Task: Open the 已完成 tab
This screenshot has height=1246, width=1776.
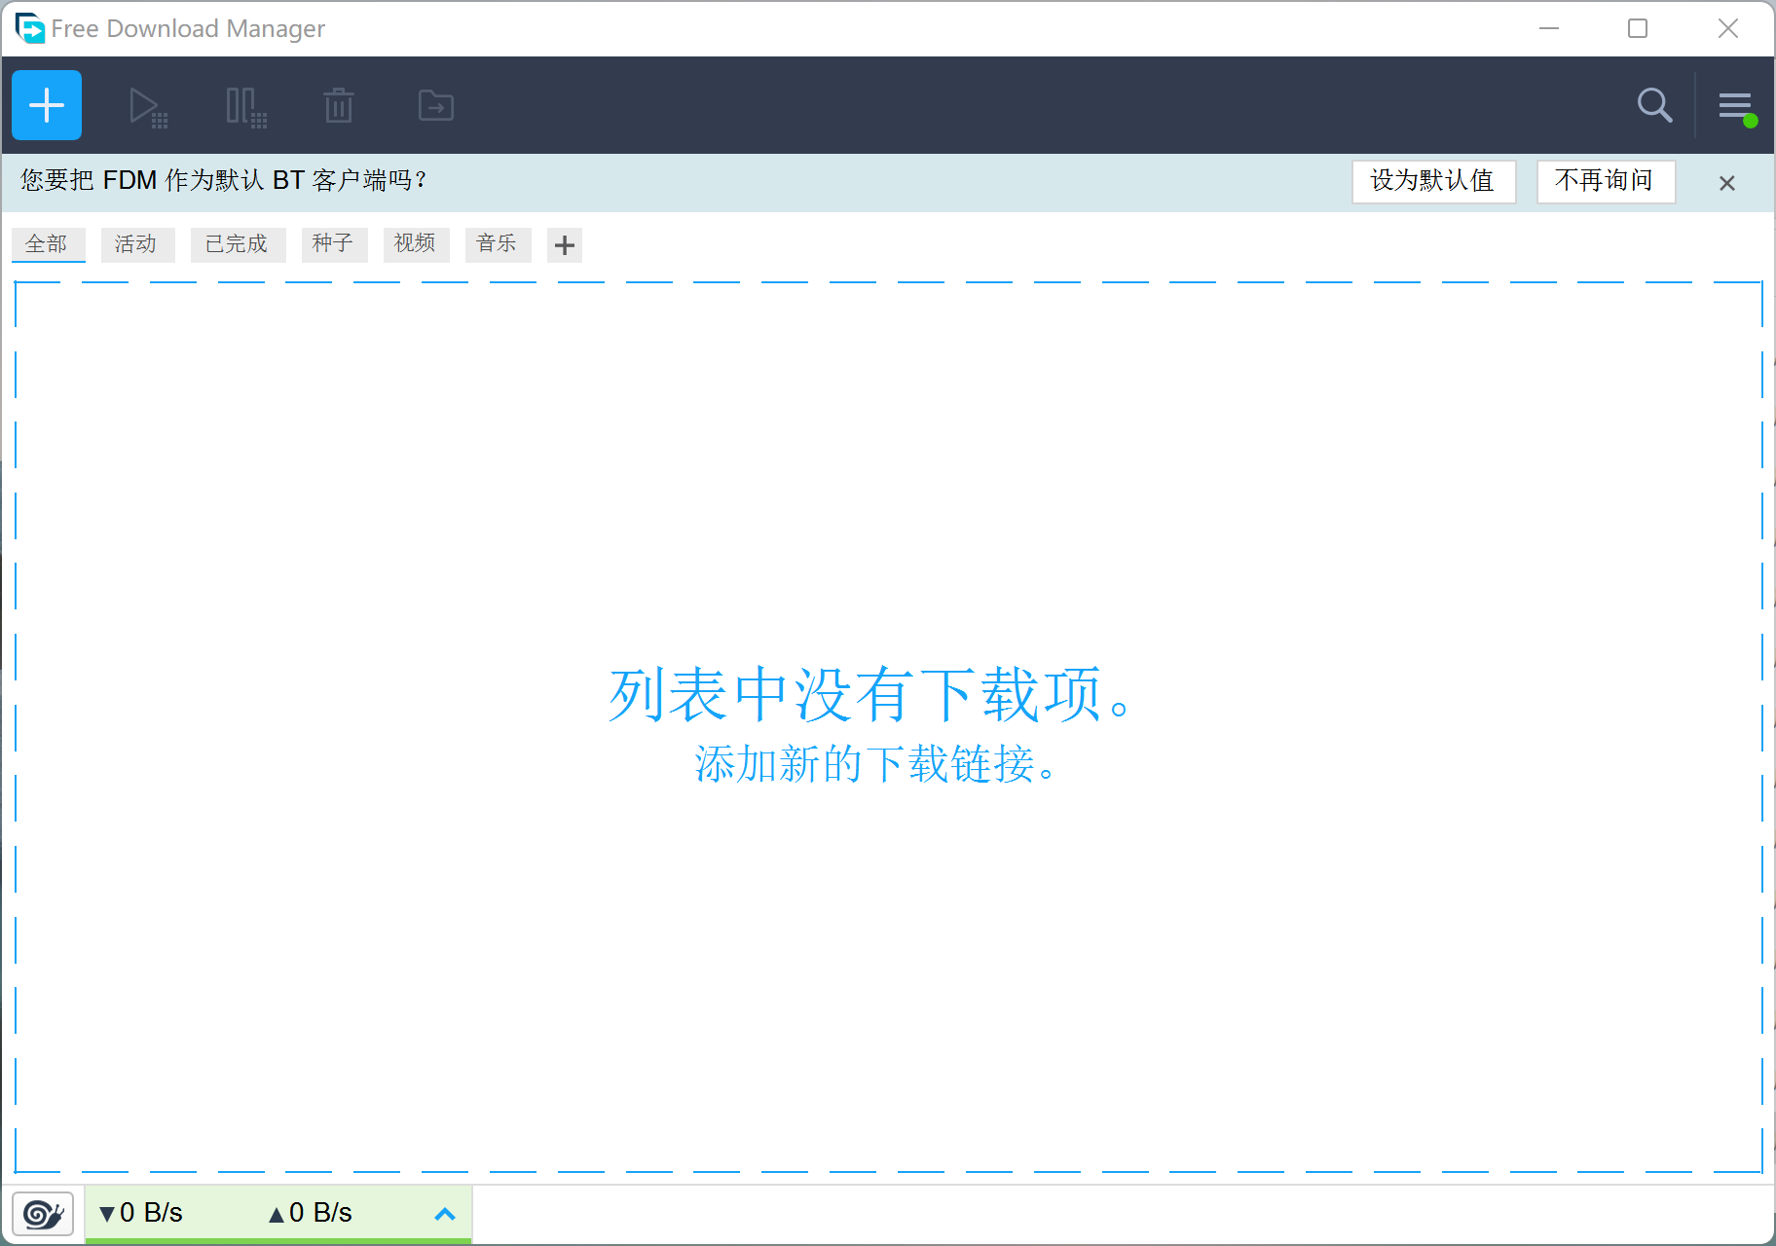Action: pyautogui.click(x=238, y=244)
